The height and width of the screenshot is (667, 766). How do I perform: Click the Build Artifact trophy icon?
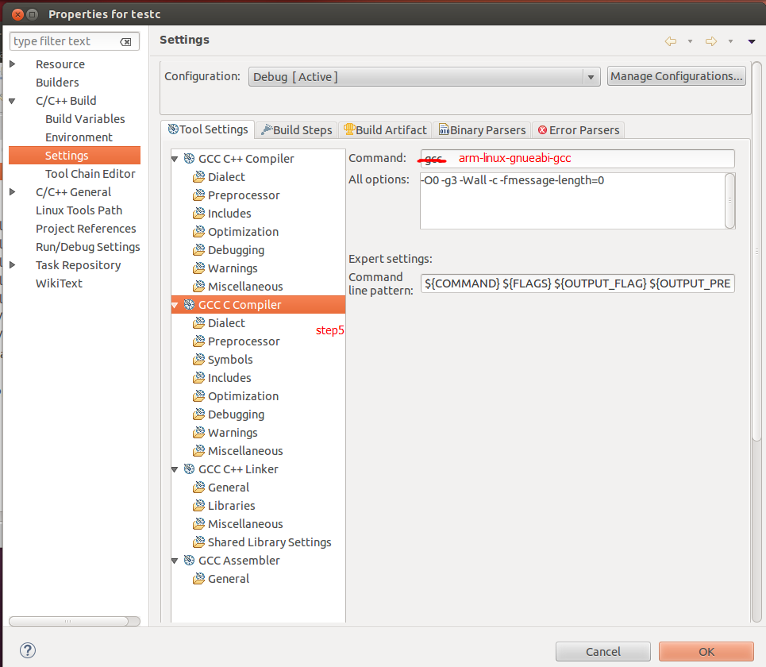(x=348, y=129)
